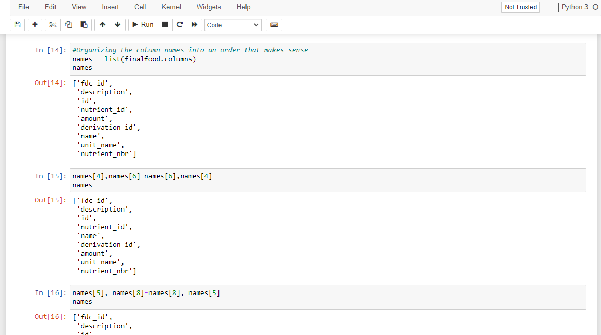Run the selected cell with the Run button
This screenshot has width=601, height=335.
point(142,24)
